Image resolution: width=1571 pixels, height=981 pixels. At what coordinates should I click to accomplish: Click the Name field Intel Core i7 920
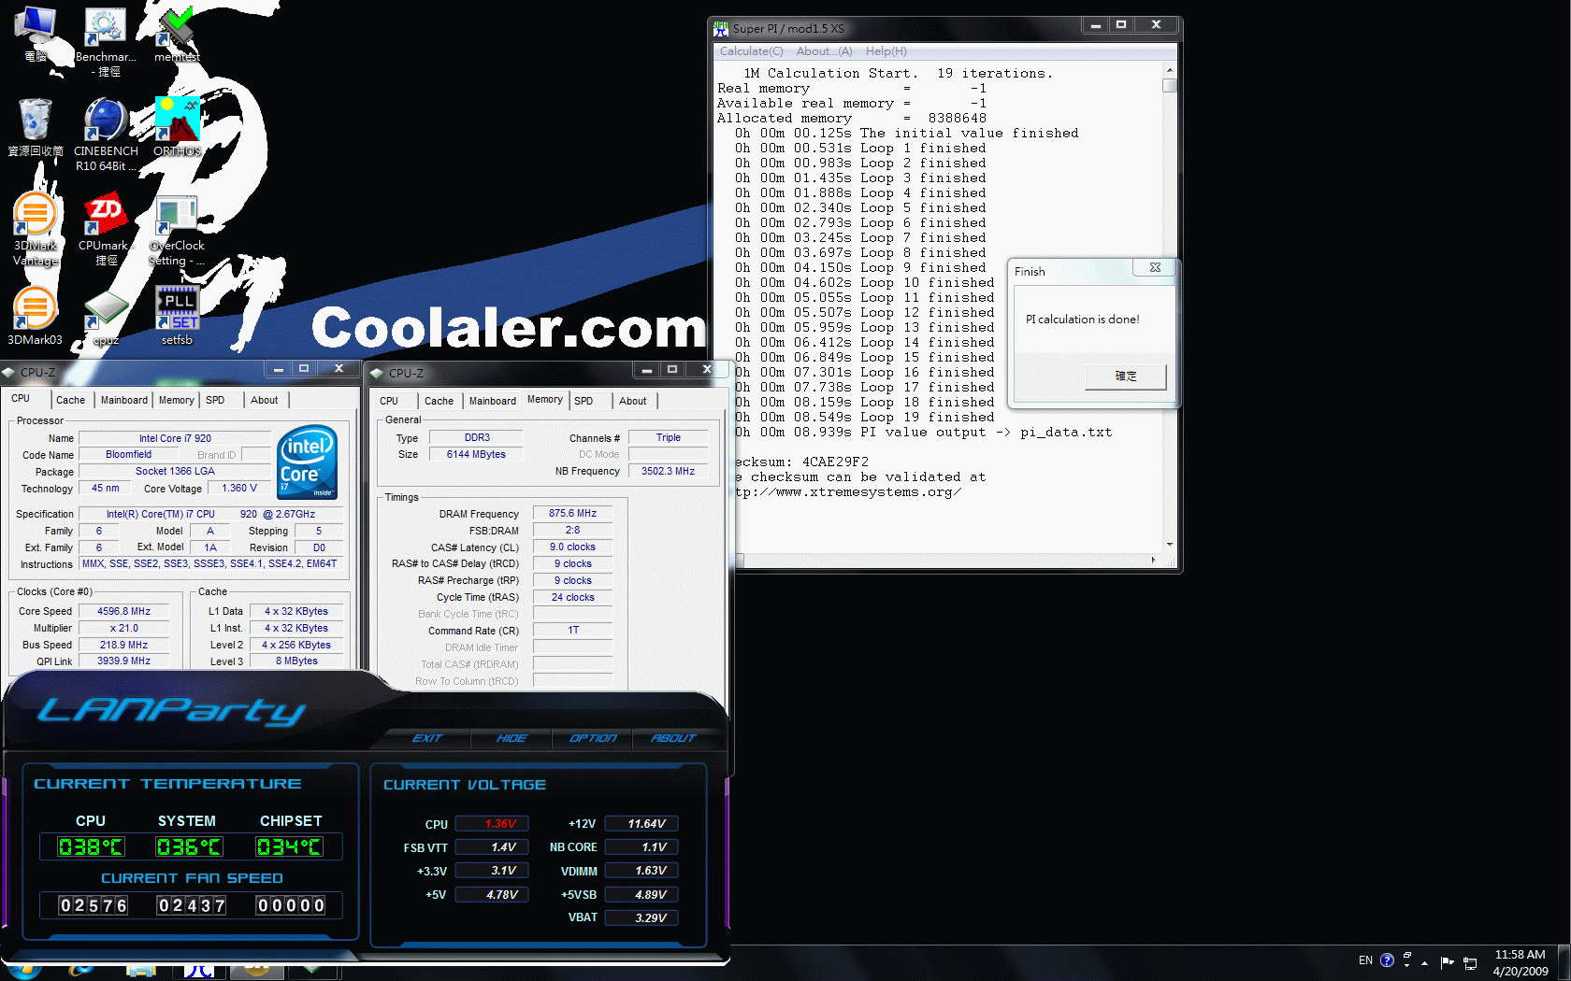(x=175, y=438)
